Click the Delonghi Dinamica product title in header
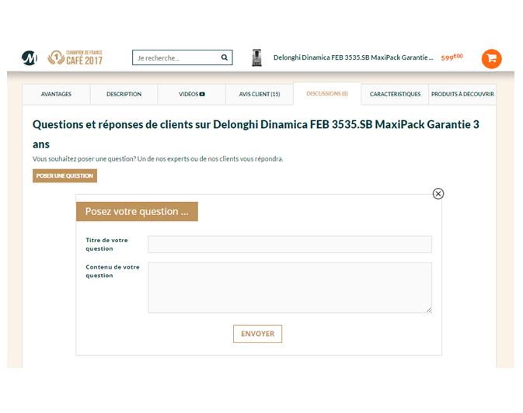The height and width of the screenshot is (413, 523). pyautogui.click(x=354, y=57)
